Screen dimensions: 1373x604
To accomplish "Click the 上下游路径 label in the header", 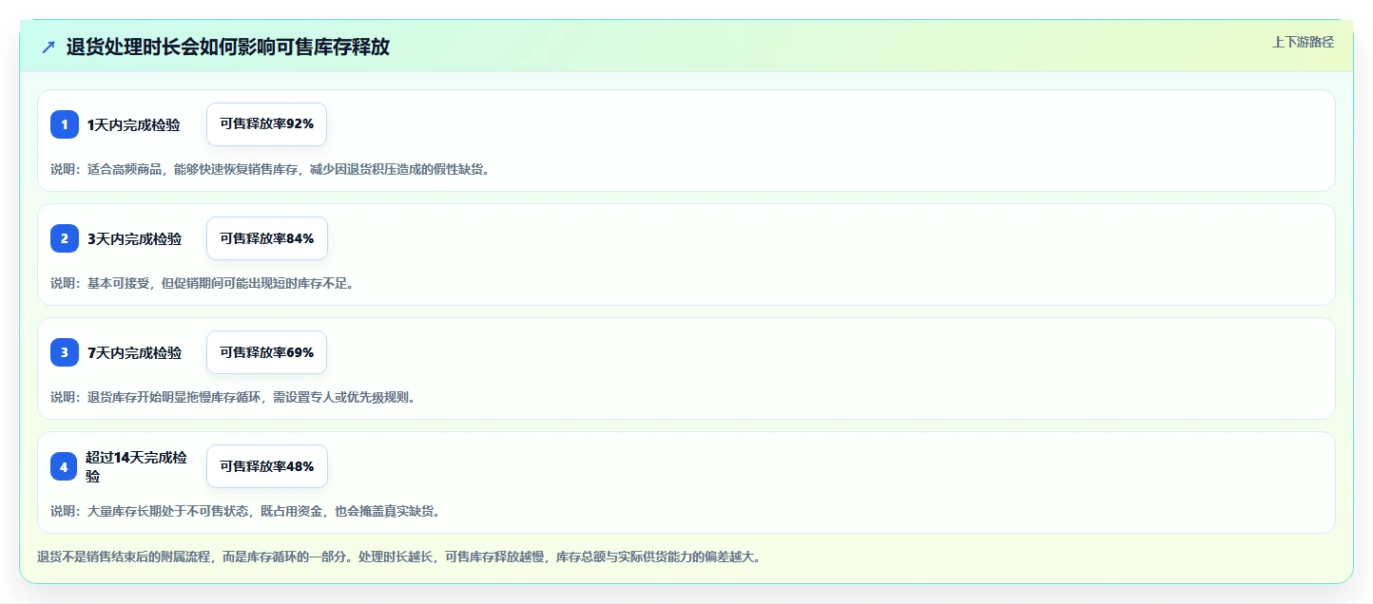I will click(1304, 42).
